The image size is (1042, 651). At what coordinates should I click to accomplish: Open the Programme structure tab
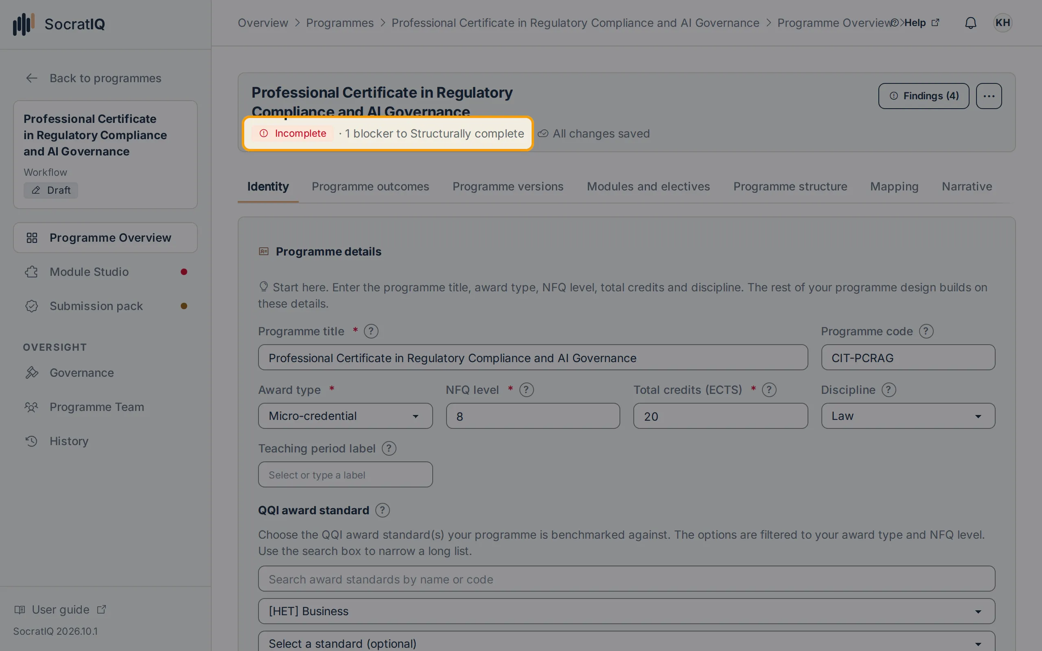790,186
